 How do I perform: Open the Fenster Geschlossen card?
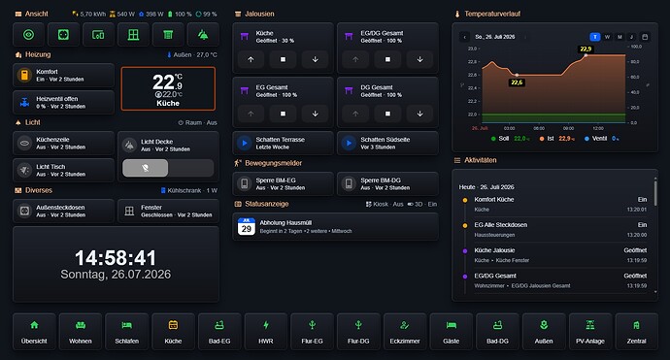pyautogui.click(x=168, y=211)
